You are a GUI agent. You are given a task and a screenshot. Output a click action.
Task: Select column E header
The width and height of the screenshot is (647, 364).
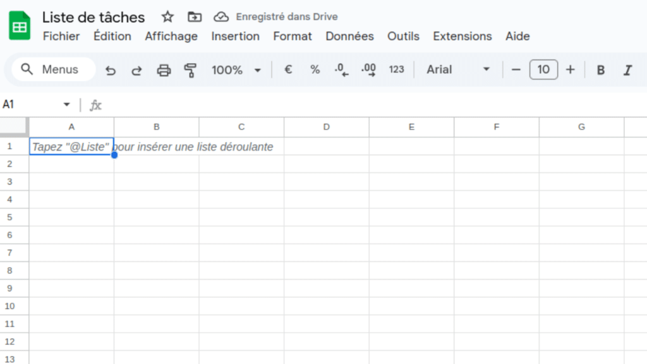pyautogui.click(x=411, y=127)
